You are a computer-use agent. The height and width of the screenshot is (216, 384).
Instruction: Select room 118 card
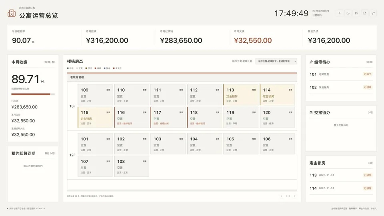pos(204,117)
